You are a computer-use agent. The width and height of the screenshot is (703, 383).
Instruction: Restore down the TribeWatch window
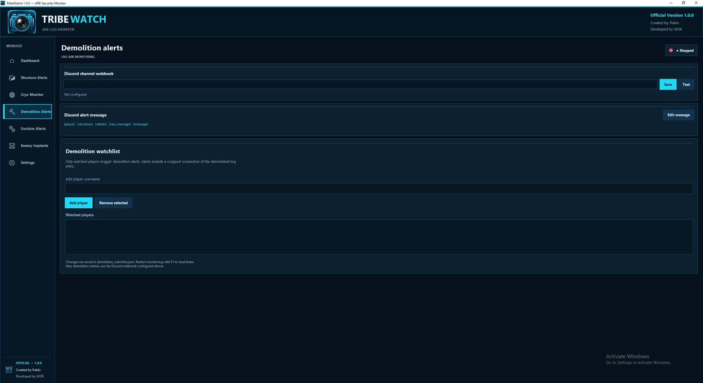tap(683, 3)
